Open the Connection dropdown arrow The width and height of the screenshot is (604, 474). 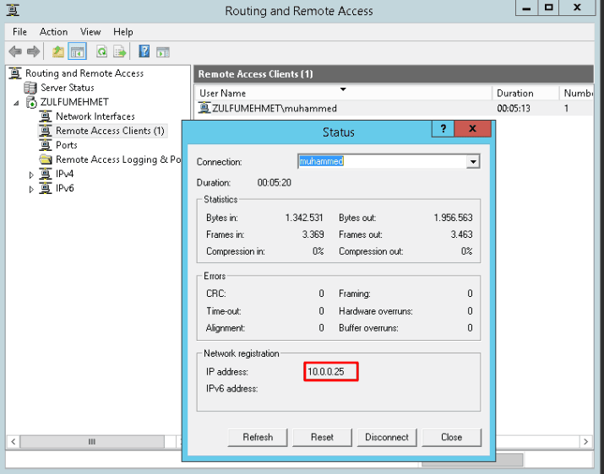tap(473, 162)
